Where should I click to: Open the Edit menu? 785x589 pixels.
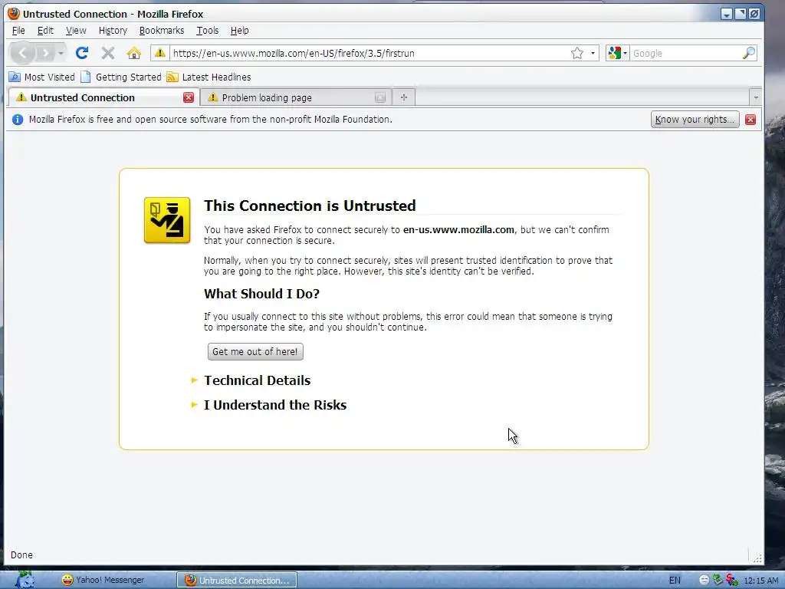pyautogui.click(x=45, y=31)
